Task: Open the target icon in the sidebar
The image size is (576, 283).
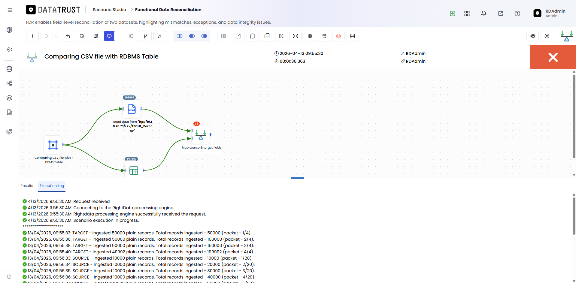Action: 9,30
